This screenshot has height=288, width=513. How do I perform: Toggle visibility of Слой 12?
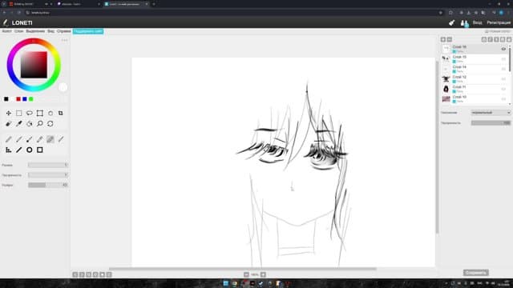coord(503,79)
